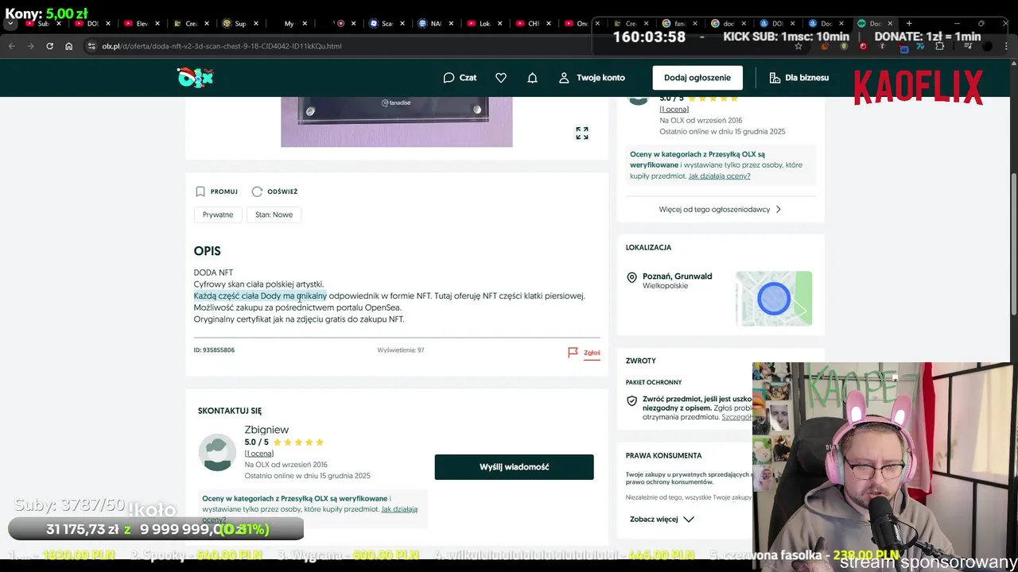Click shield icon in Pakiet ochronny
The width and height of the screenshot is (1018, 572).
coord(631,401)
